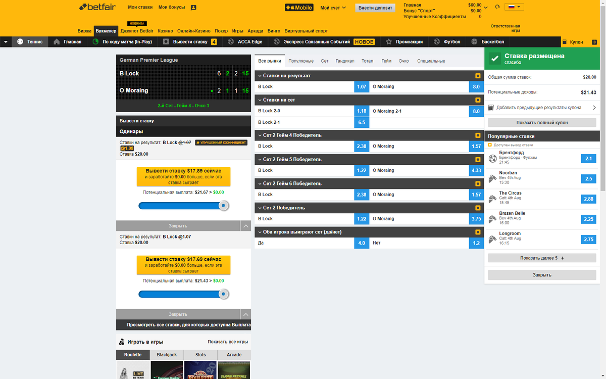Refresh the balance with the reload icon
Viewport: 606px width, 379px height.
click(x=497, y=7)
